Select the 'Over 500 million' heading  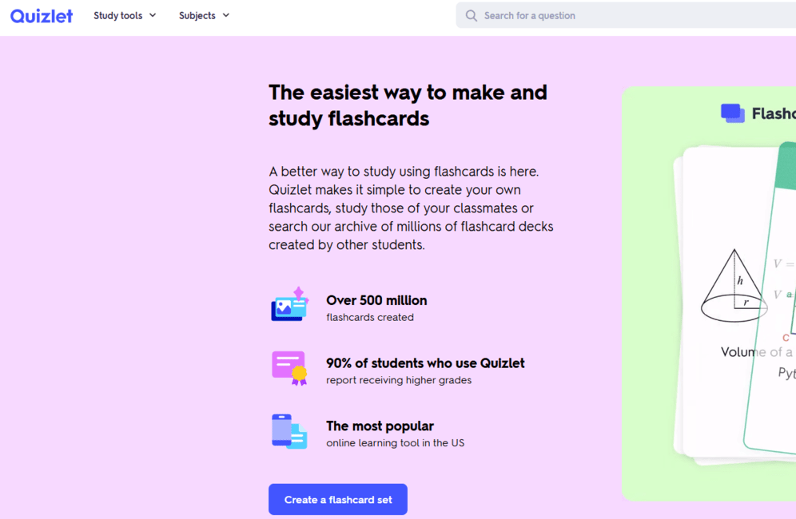[376, 300]
